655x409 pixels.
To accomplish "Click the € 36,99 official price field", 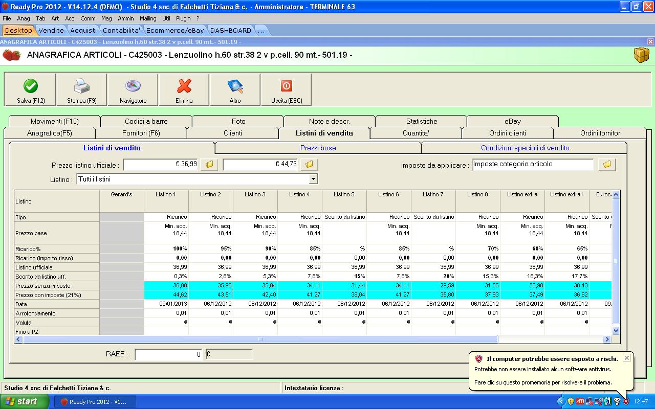I will [x=160, y=165].
